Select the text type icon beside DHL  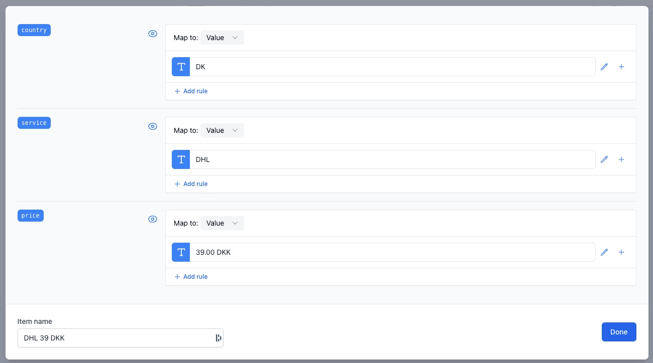pyautogui.click(x=181, y=159)
